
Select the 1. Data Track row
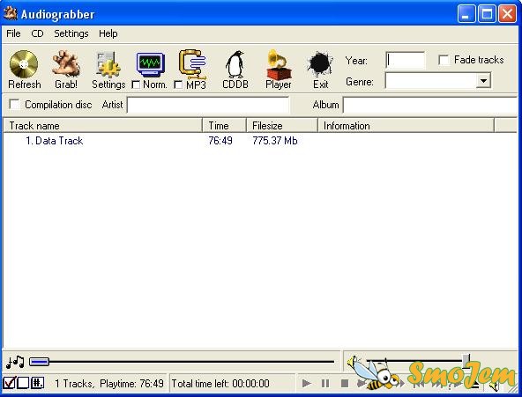pyautogui.click(x=260, y=141)
